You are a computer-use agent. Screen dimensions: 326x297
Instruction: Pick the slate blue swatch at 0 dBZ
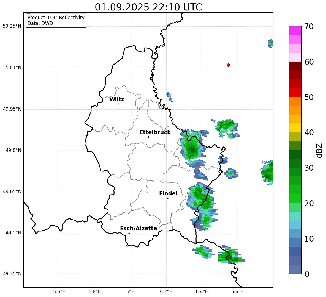[x=295, y=269]
